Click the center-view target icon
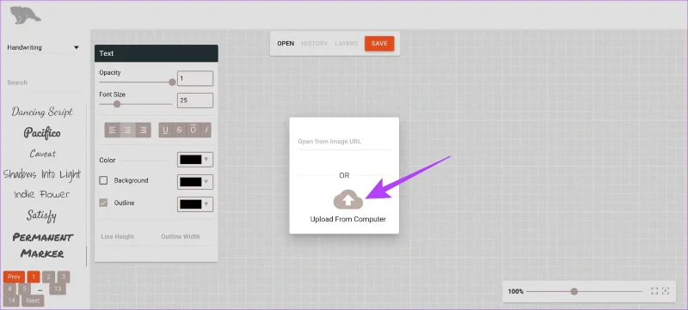This screenshot has width=688, height=310. pos(666,291)
